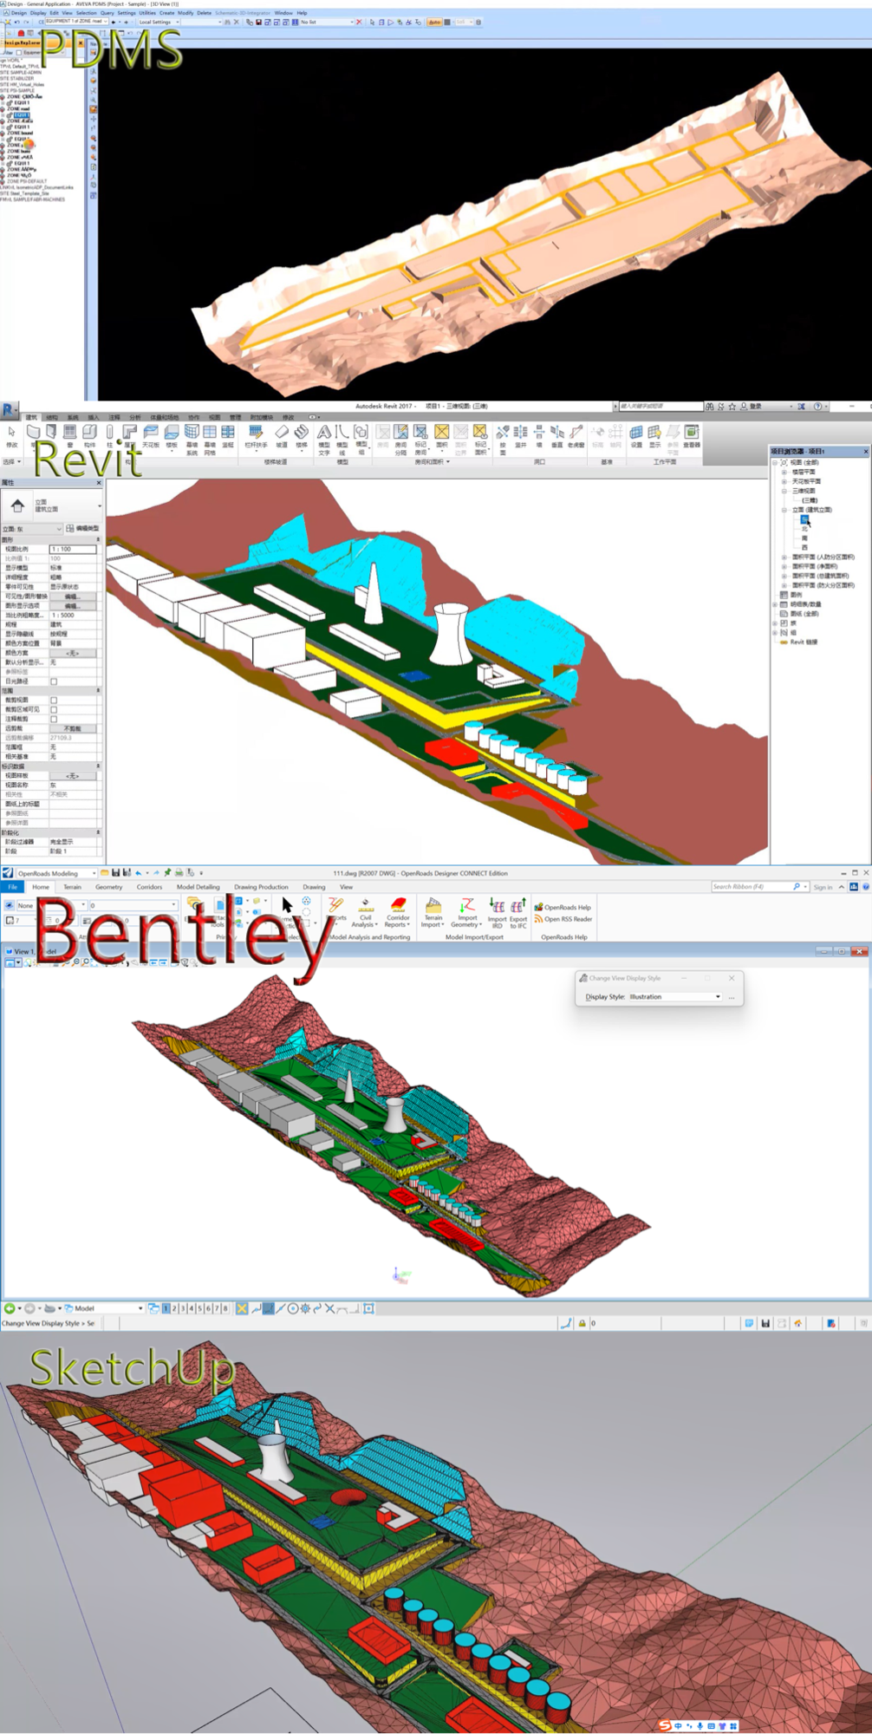
Task: Select the 标记房间 tag room tool
Action: (x=420, y=439)
